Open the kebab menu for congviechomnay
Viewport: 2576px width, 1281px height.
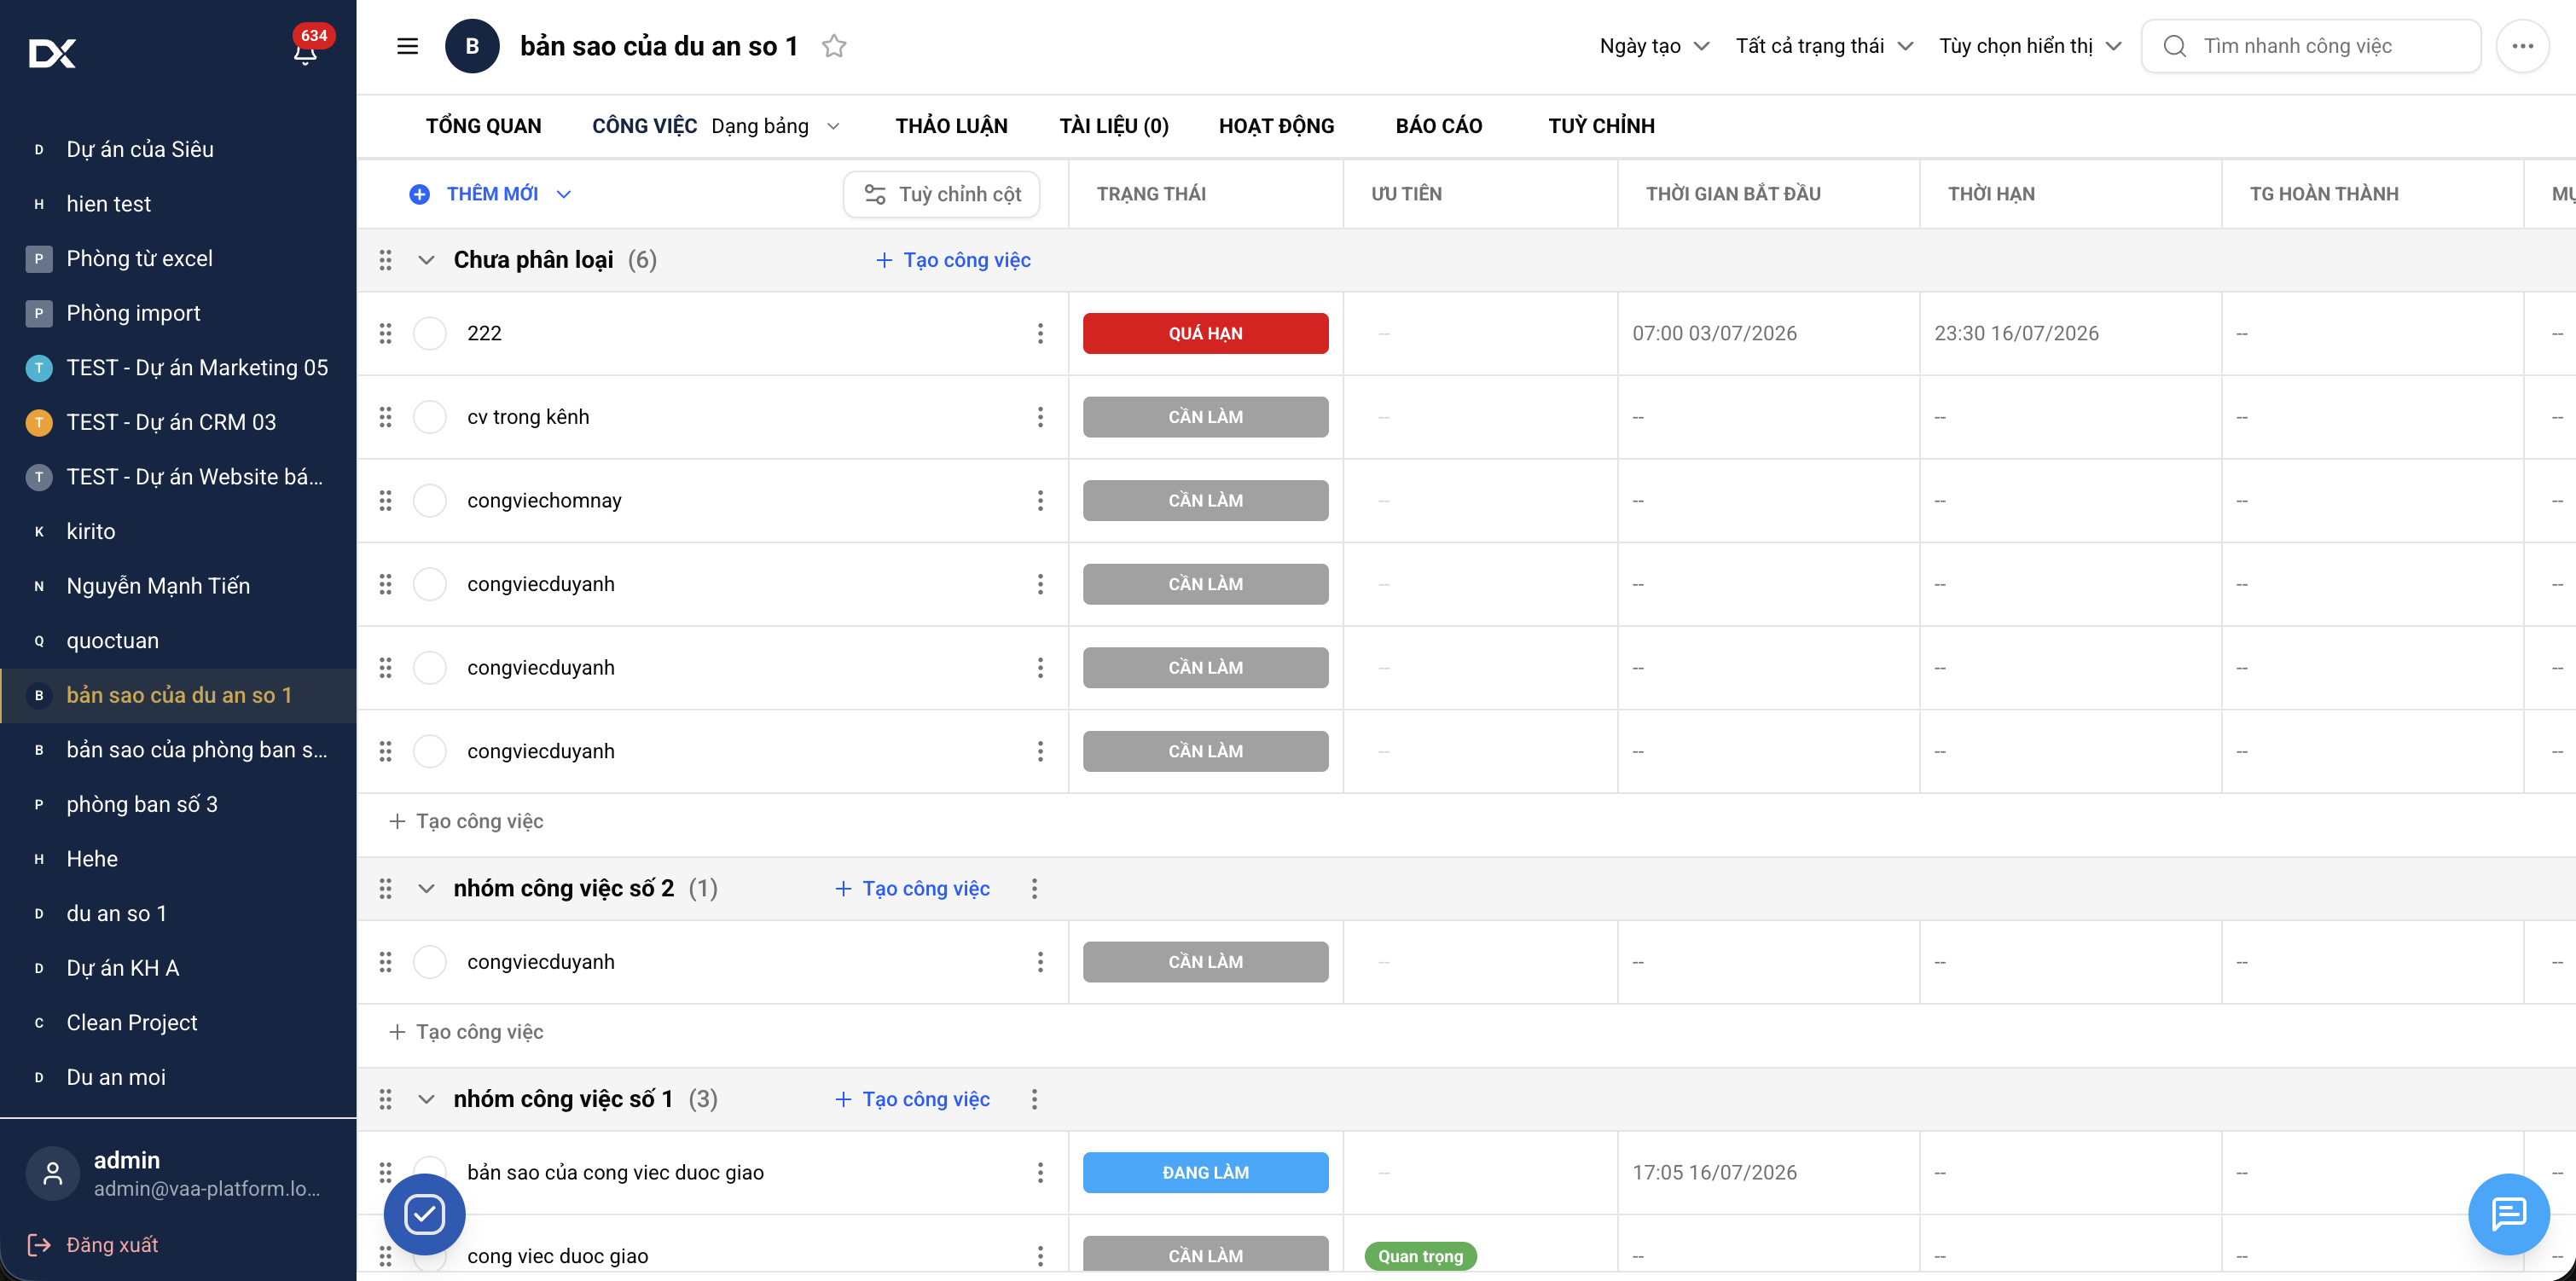pyautogui.click(x=1040, y=500)
